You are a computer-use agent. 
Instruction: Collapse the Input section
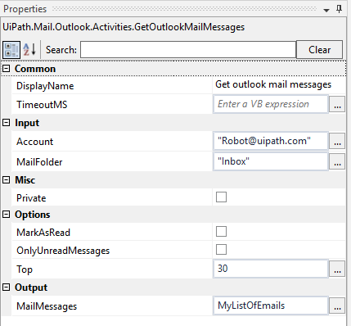[x=7, y=122]
